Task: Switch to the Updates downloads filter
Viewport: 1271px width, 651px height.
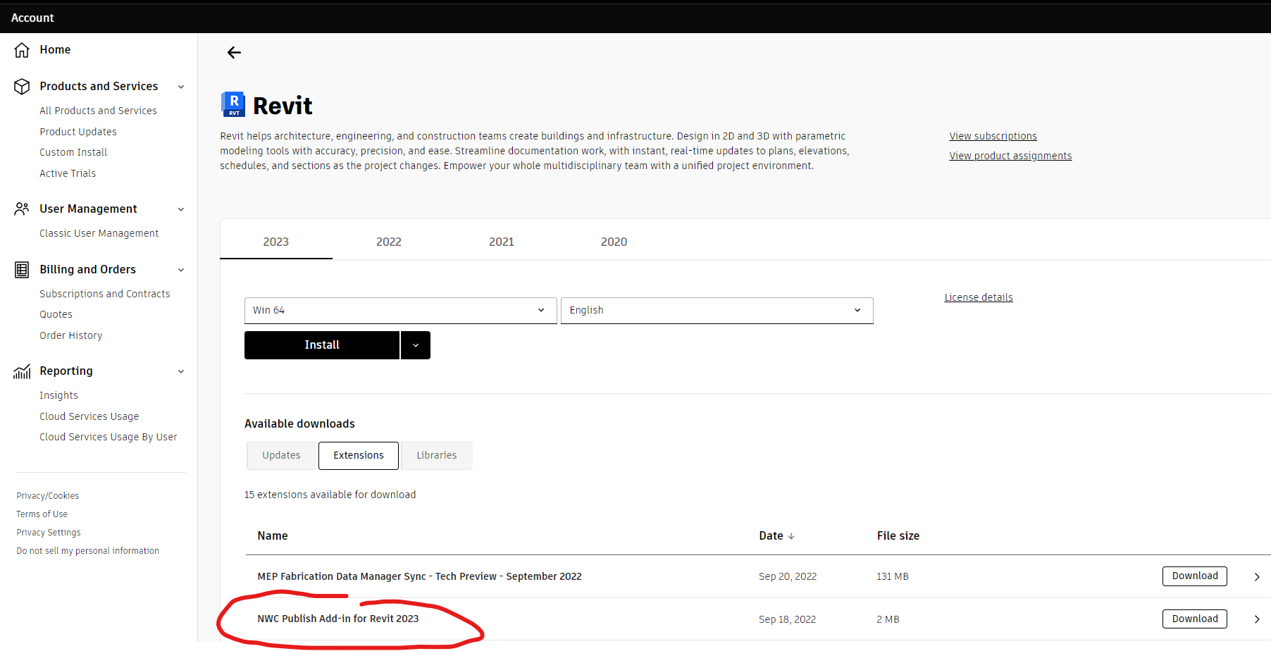Action: pos(281,455)
